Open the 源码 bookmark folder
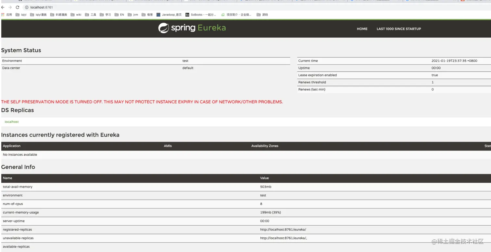This screenshot has width=491, height=252. [262, 15]
